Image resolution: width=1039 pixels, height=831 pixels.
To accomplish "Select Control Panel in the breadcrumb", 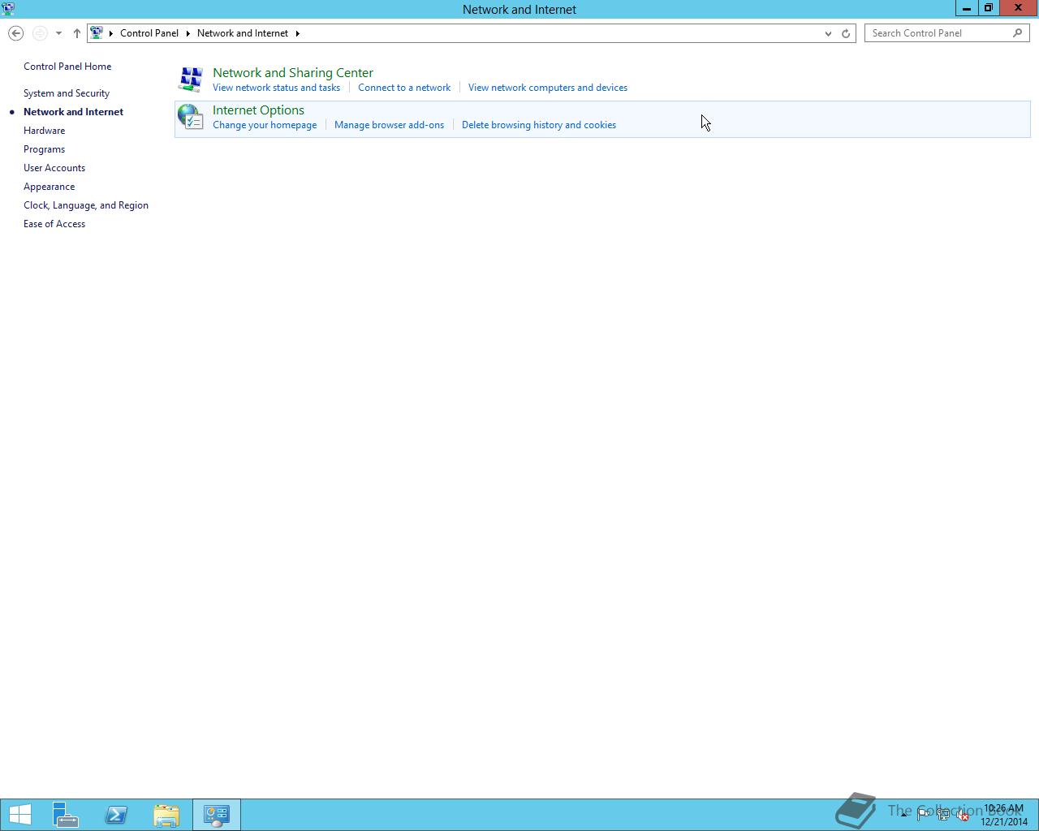I will [x=149, y=33].
